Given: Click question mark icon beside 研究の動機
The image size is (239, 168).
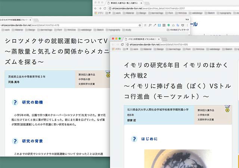Looking at the screenshot, I should 15,102.
